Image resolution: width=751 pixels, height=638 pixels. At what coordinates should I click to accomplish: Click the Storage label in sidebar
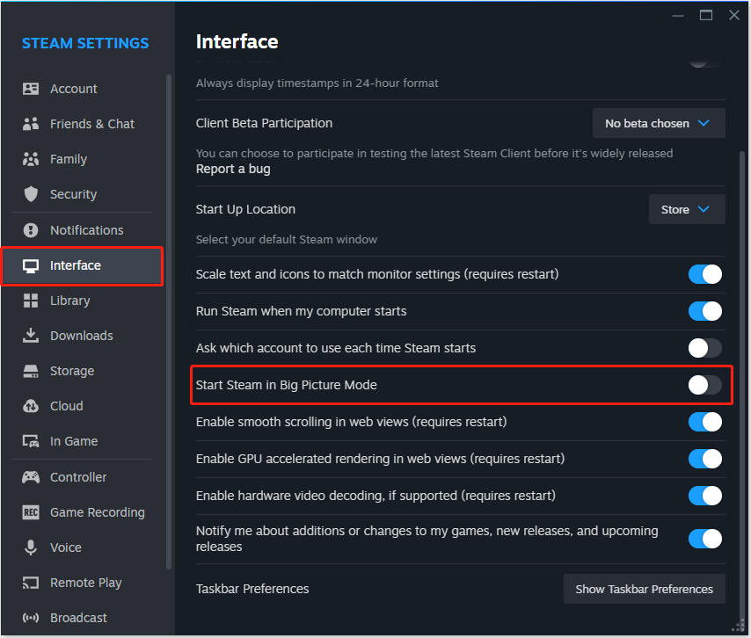click(72, 371)
